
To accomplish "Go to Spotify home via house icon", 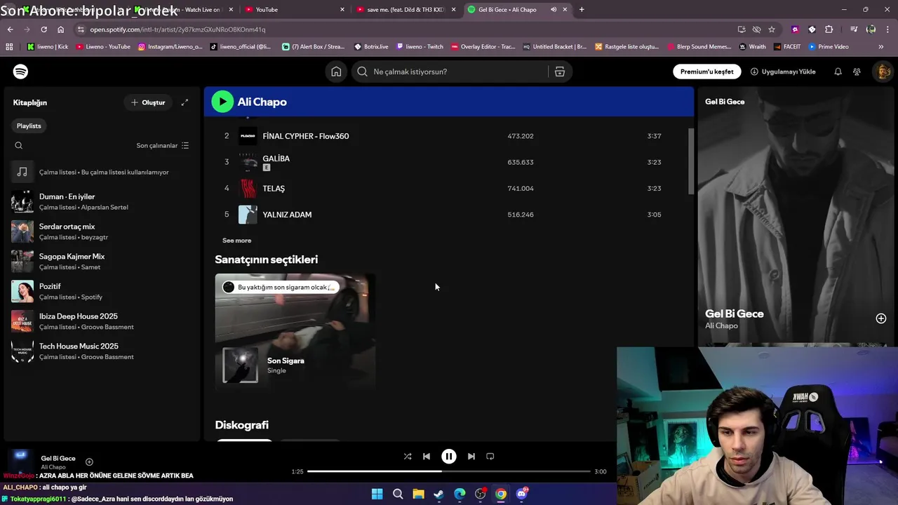I will (x=336, y=72).
